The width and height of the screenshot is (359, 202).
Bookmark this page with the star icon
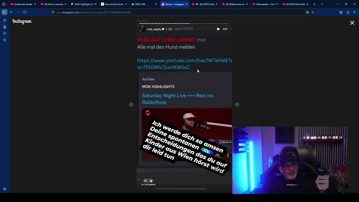tap(313, 12)
